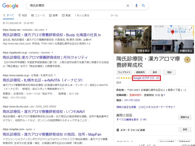Click the 外観を見る street view photo
Screen dimensions: 195x146
(173, 47)
